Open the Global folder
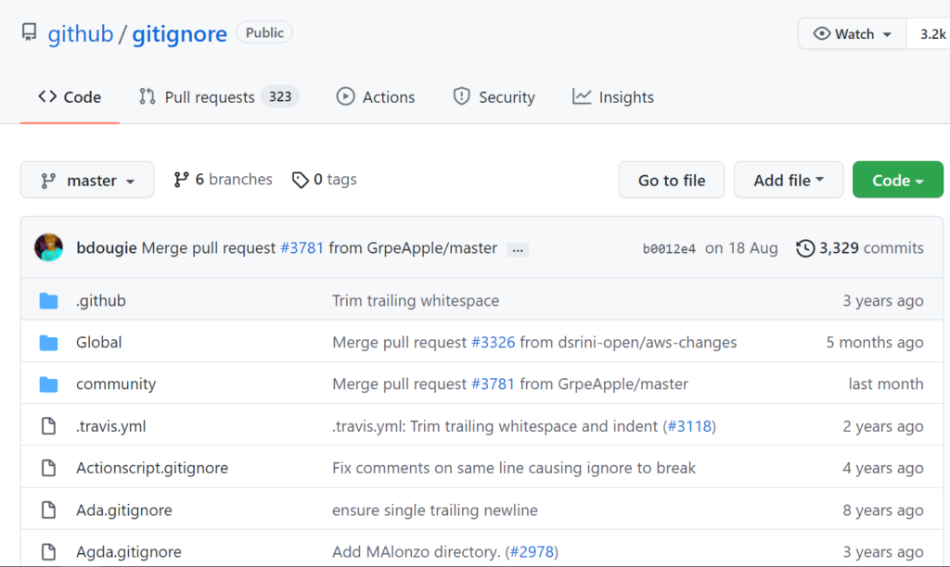Image resolution: width=950 pixels, height=567 pixels. coord(98,343)
